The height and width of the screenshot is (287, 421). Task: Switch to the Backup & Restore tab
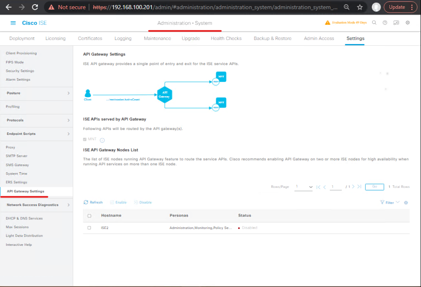coord(273,38)
